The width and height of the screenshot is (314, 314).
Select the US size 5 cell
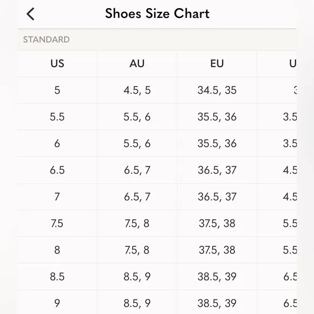click(x=57, y=90)
